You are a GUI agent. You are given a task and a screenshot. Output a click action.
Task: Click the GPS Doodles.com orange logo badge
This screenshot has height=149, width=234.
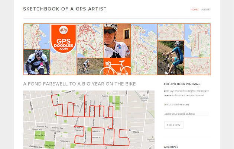pos(64,39)
